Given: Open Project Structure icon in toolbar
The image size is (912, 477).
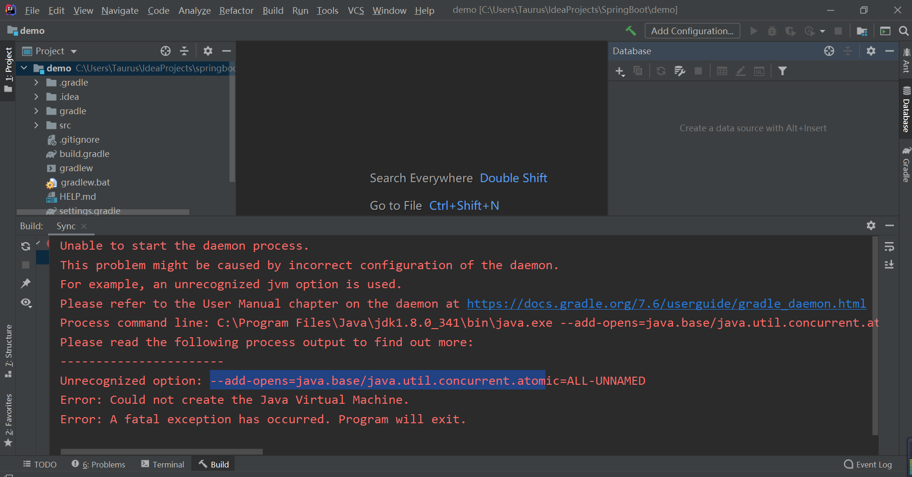Looking at the screenshot, I should [862, 31].
